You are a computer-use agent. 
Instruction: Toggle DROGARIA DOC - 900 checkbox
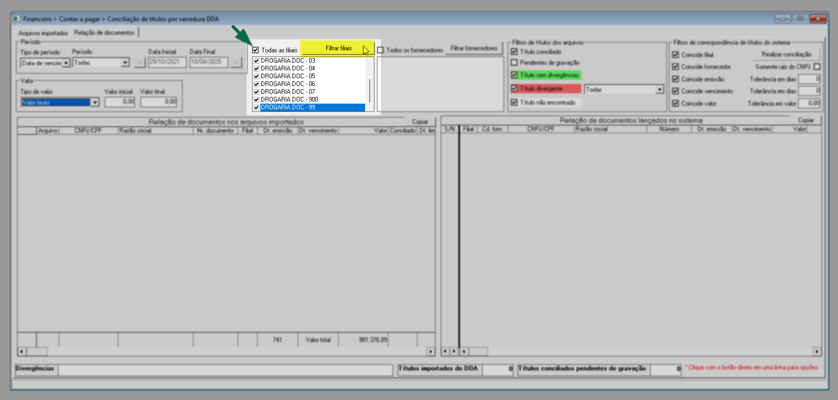pyautogui.click(x=256, y=99)
